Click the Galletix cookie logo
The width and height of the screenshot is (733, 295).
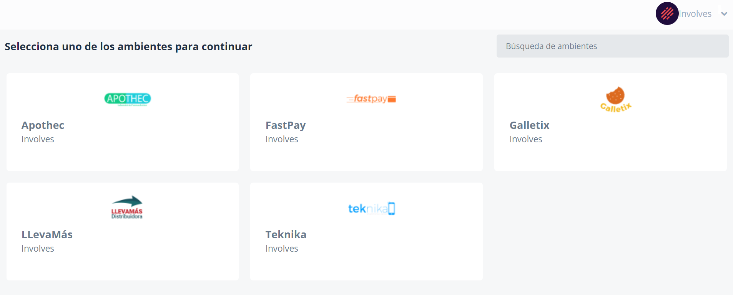coord(615,99)
